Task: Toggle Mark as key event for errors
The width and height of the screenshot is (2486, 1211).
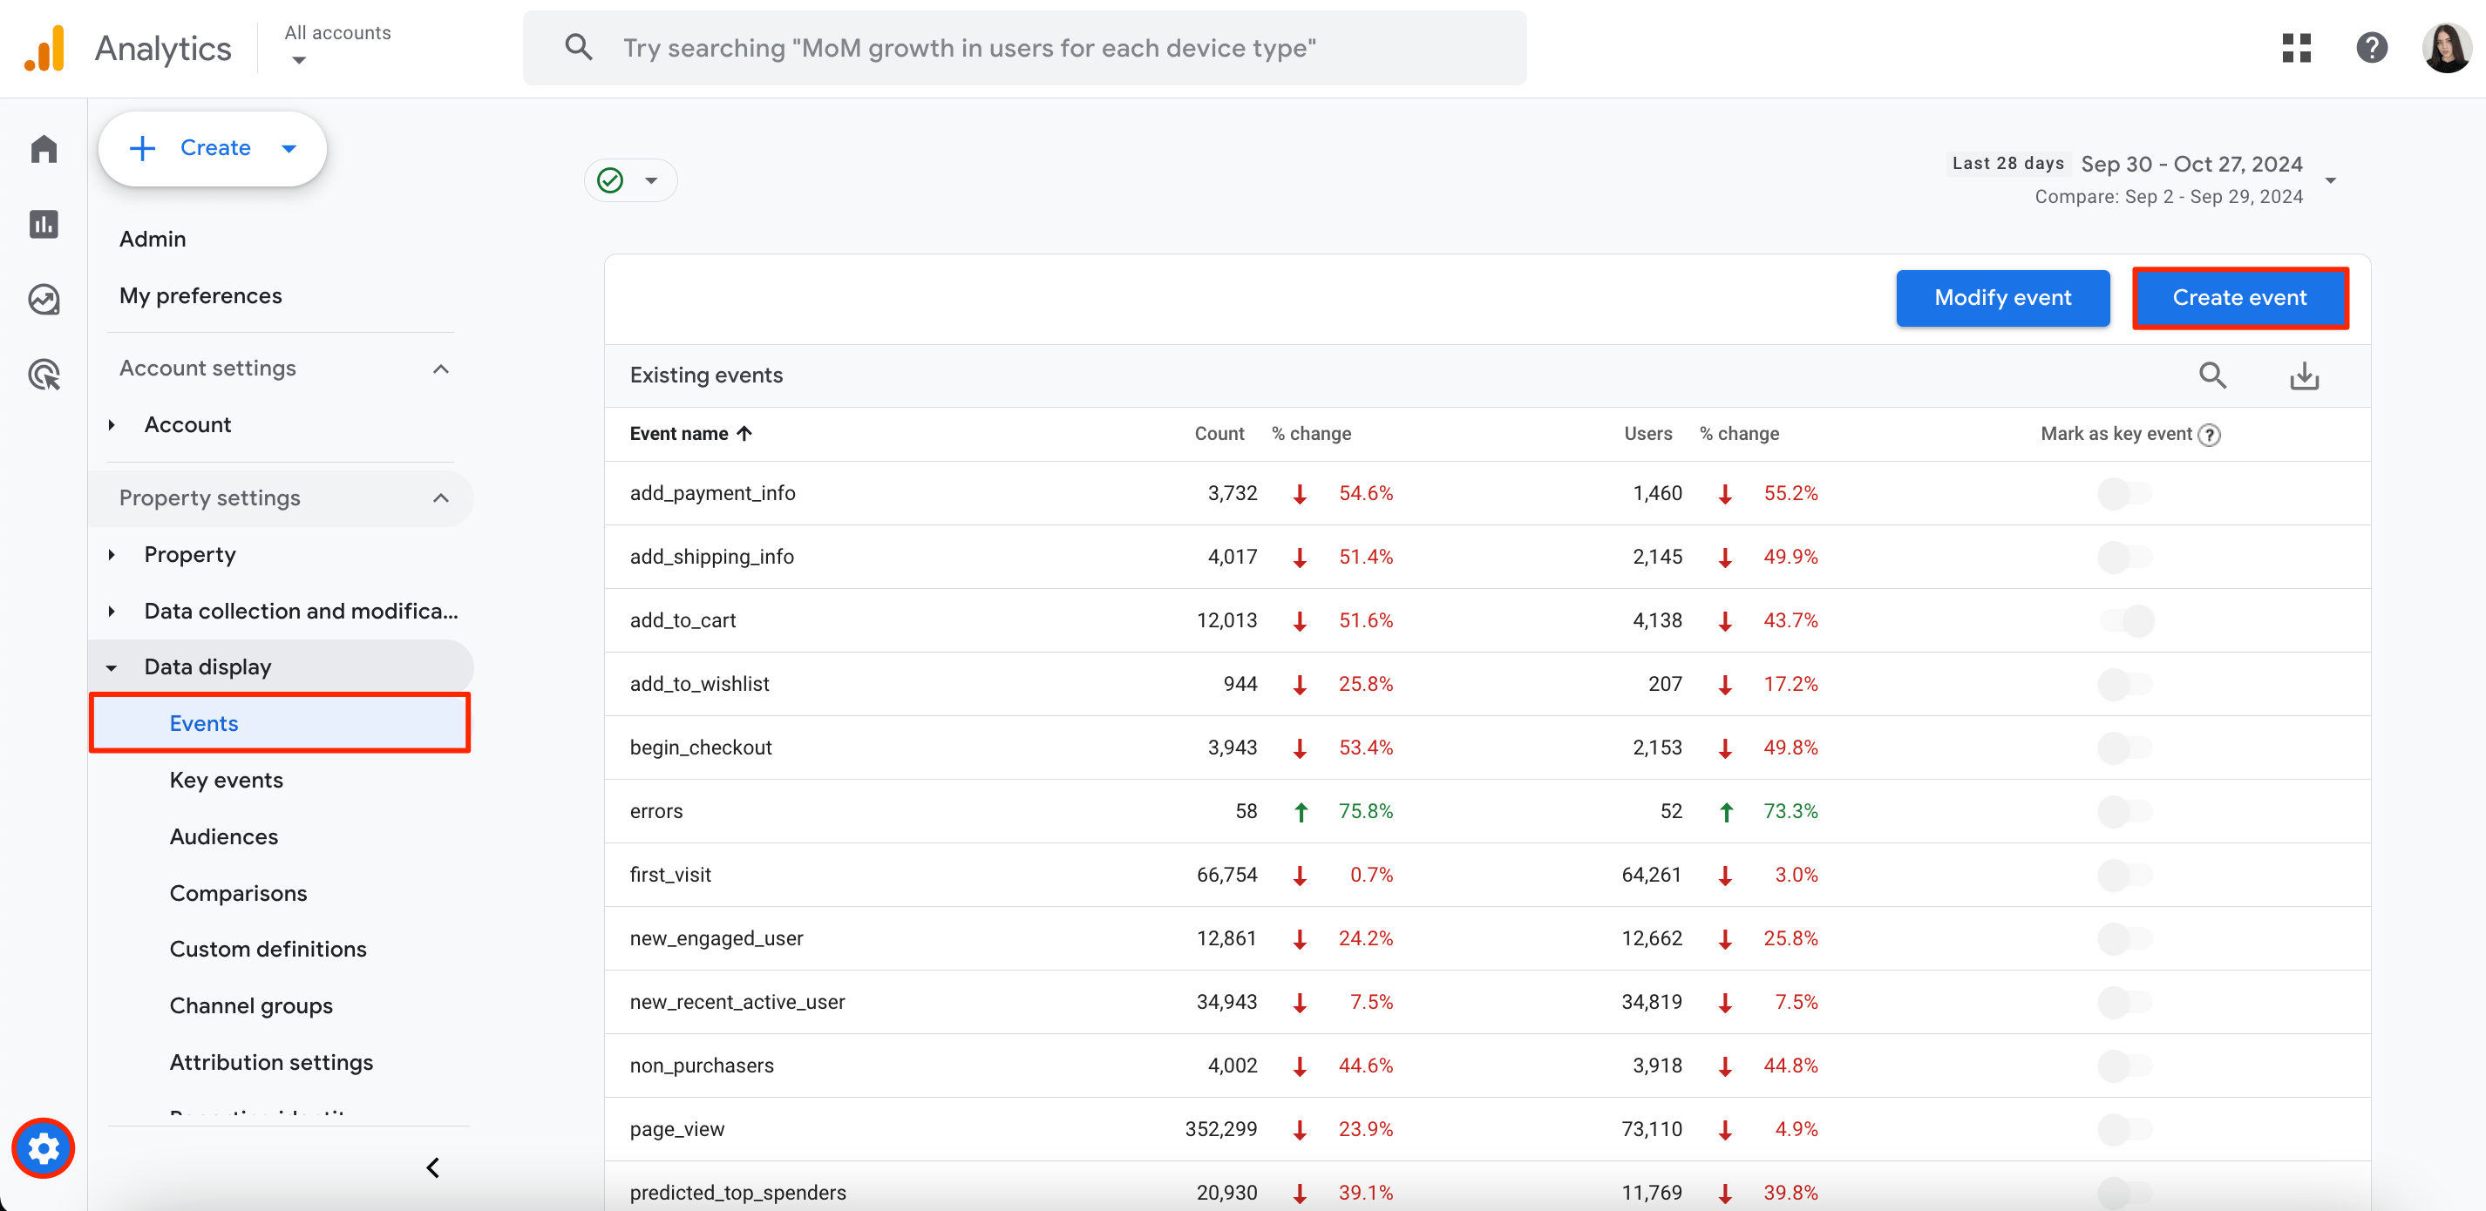Action: click(x=2124, y=810)
